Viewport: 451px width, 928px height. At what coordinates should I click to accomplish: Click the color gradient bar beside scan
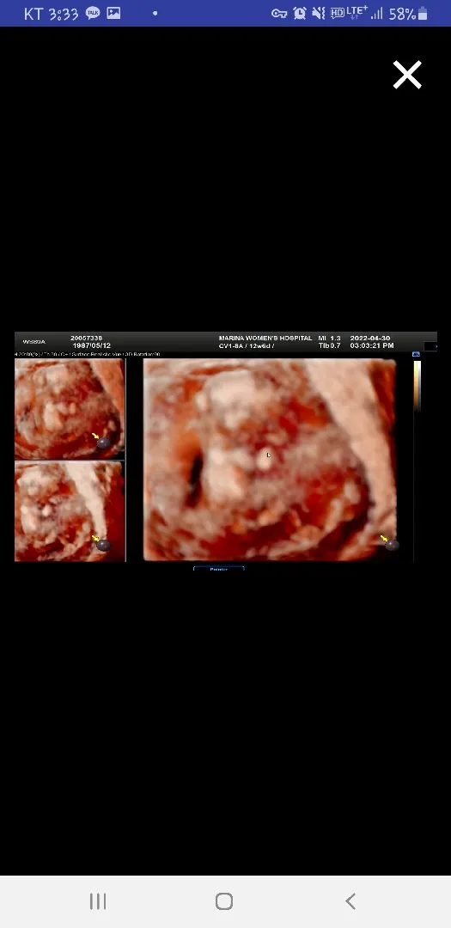[x=417, y=385]
